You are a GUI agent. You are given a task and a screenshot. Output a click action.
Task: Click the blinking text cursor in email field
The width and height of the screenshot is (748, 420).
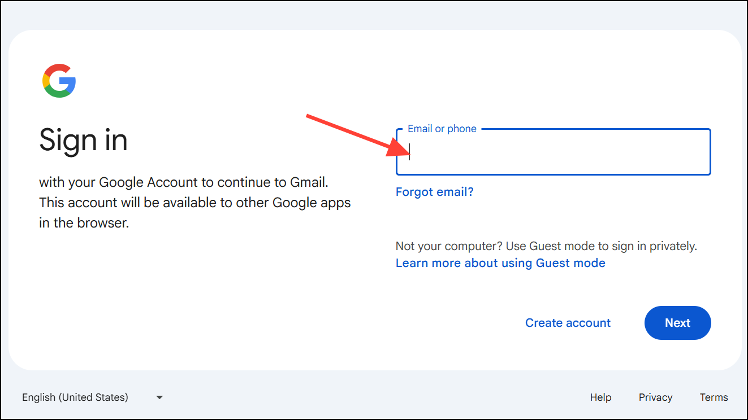410,151
